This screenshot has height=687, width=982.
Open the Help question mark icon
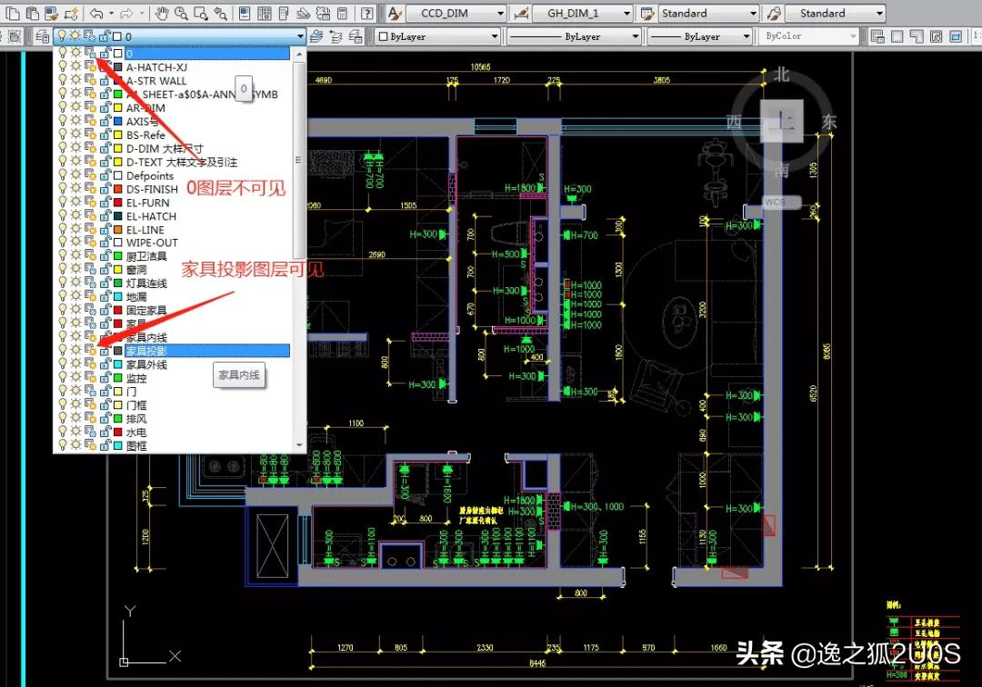(x=367, y=14)
